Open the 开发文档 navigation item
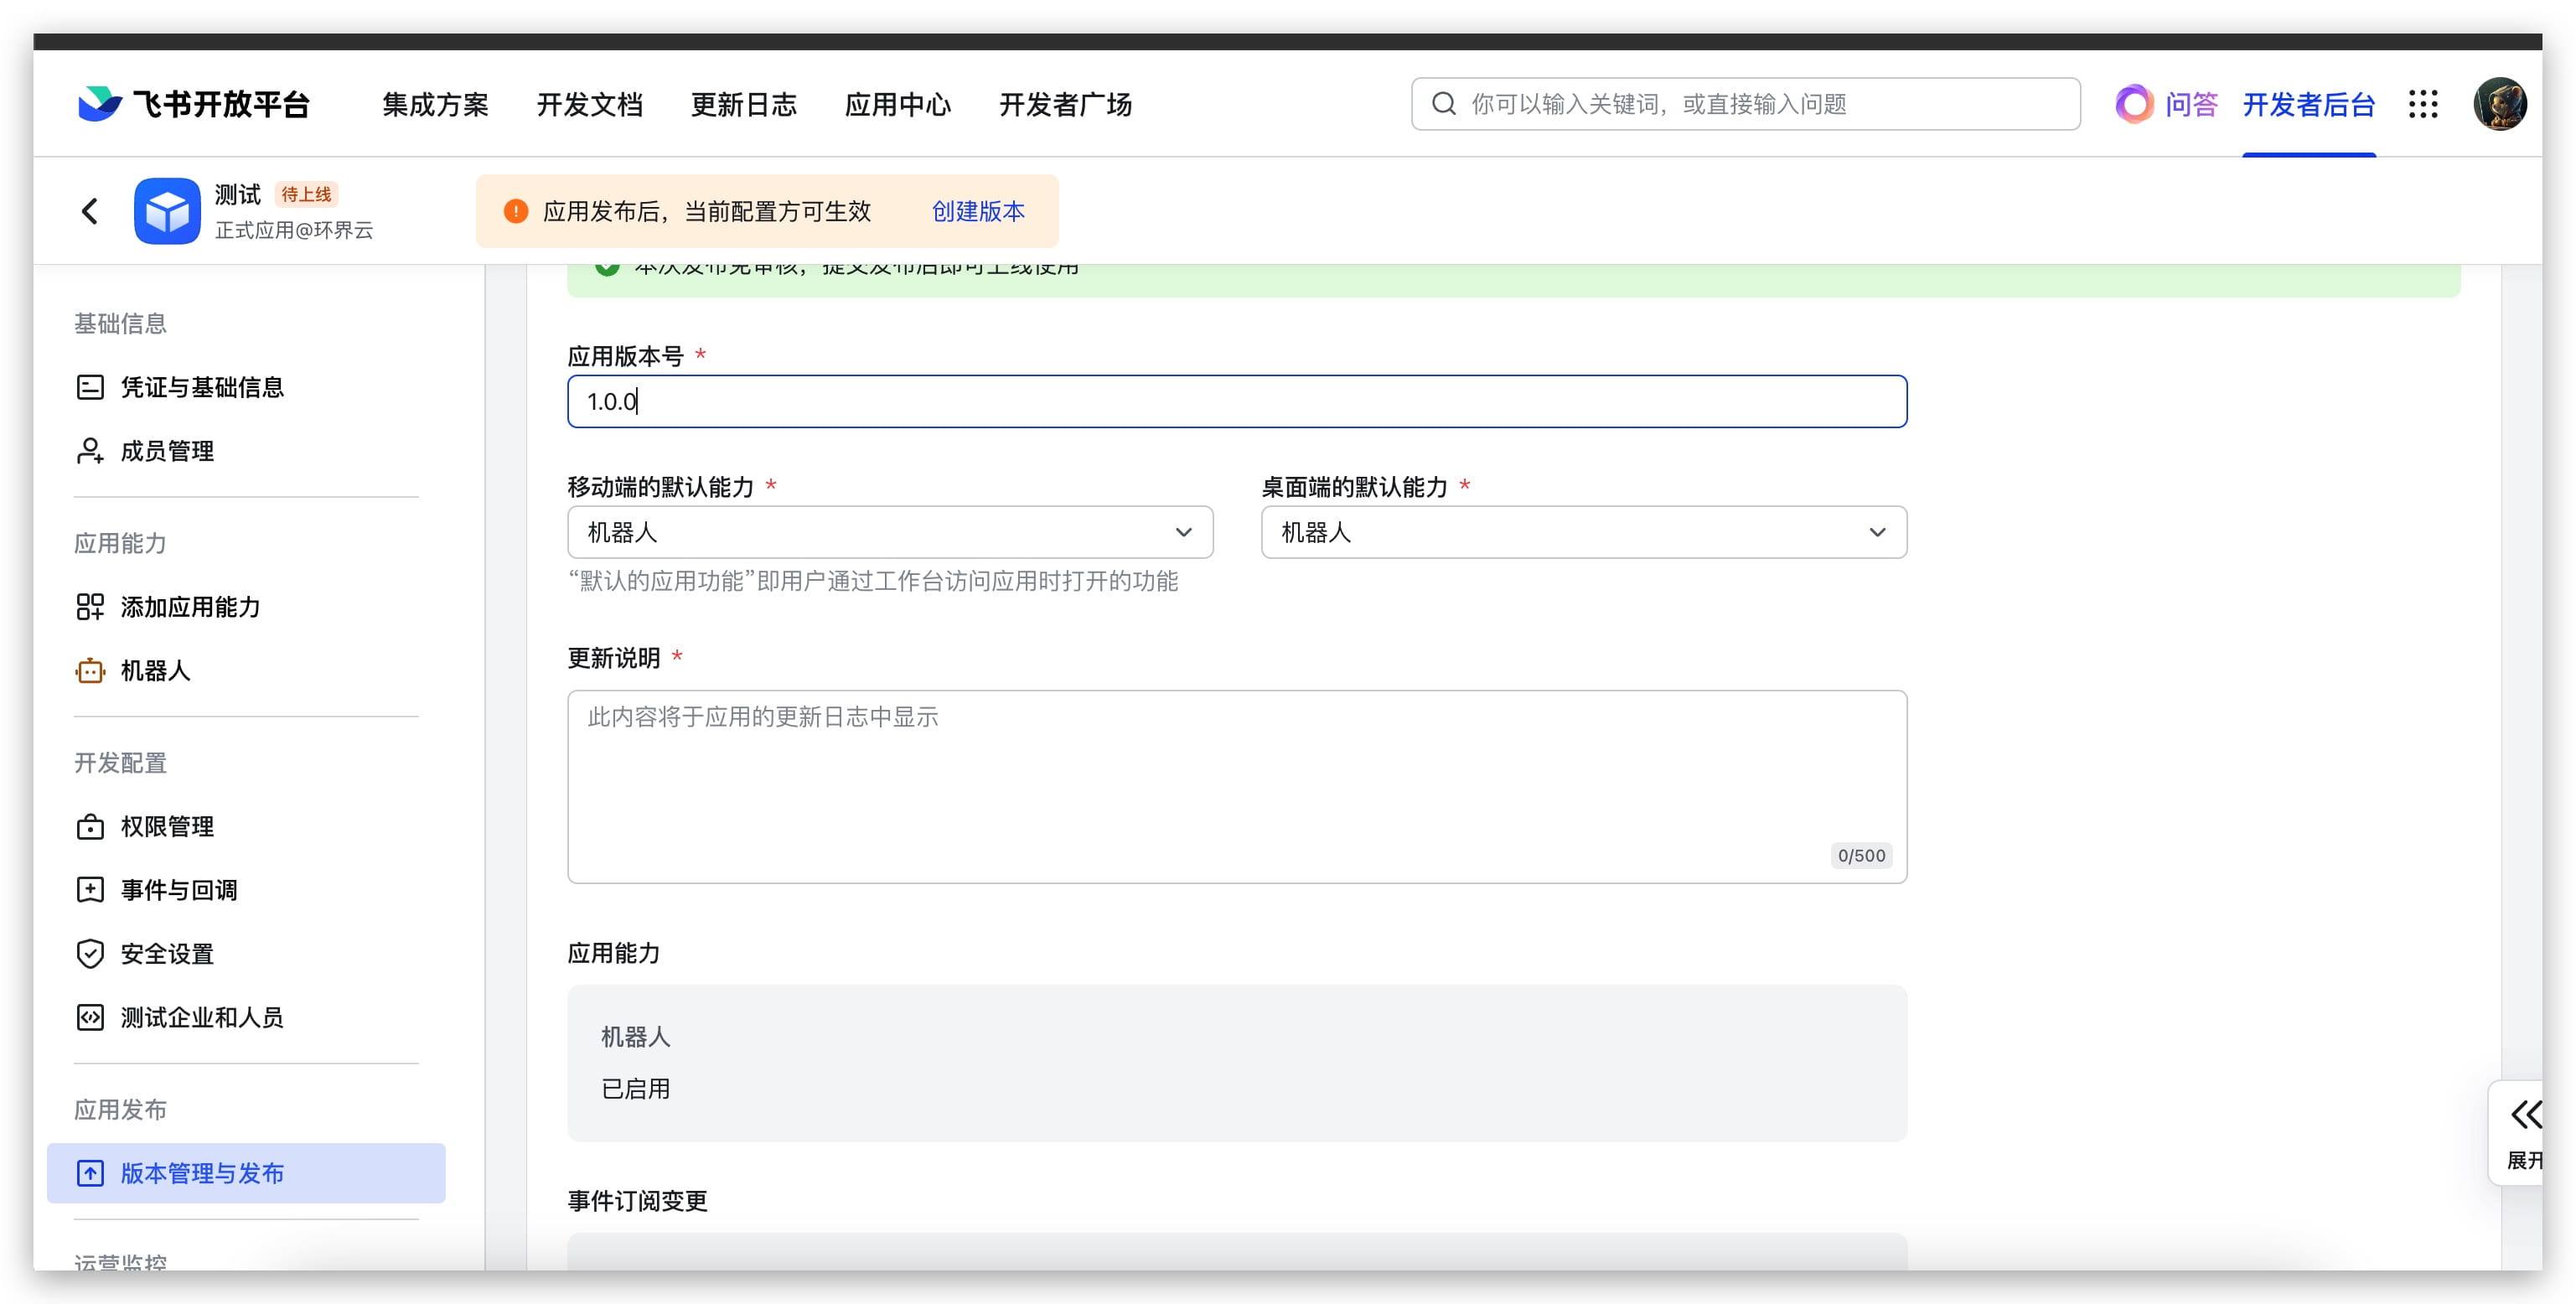Screen dimensions: 2576x1304 [x=589, y=104]
